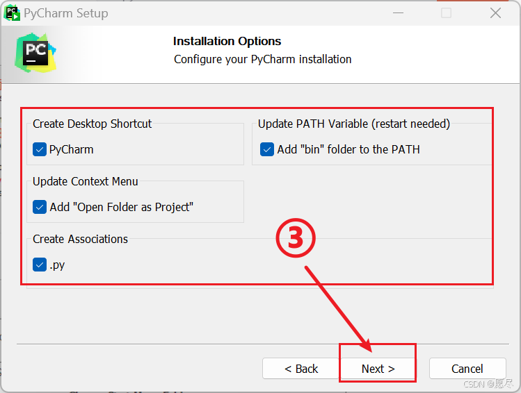Close the PyCharm Setup dialog
Screen dimensions: 521x393
[495, 13]
